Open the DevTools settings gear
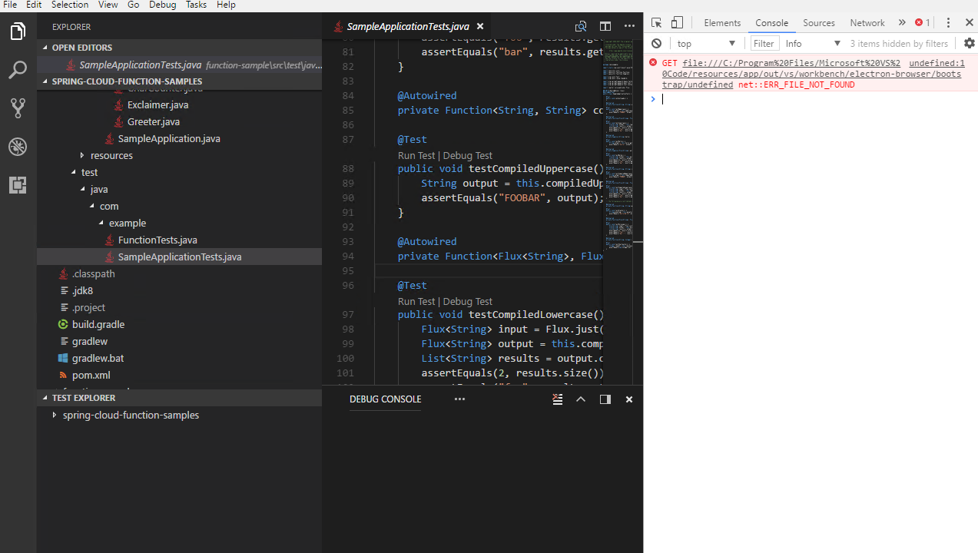The height and width of the screenshot is (553, 978). 969,43
